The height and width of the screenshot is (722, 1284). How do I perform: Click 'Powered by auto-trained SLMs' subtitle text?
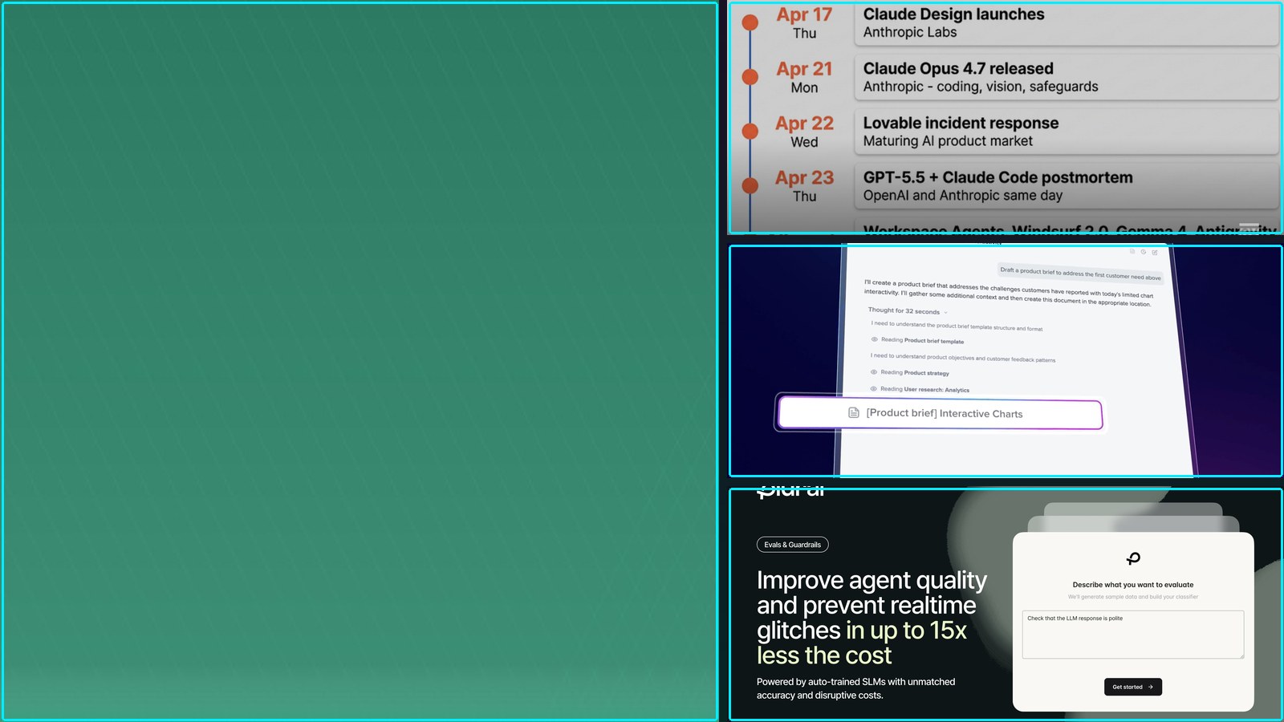(x=855, y=688)
